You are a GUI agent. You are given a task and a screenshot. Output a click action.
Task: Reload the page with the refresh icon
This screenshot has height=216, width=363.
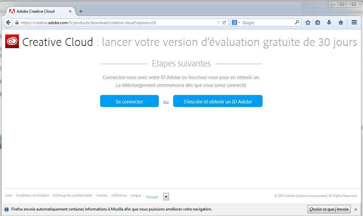(x=224, y=23)
